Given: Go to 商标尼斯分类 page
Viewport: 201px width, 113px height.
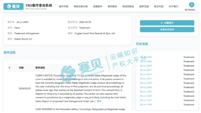Looking at the screenshot, I should 81,6.
